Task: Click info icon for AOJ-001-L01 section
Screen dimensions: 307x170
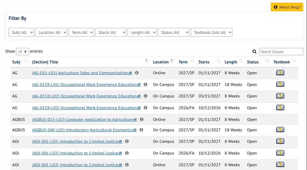Action: pos(127,141)
